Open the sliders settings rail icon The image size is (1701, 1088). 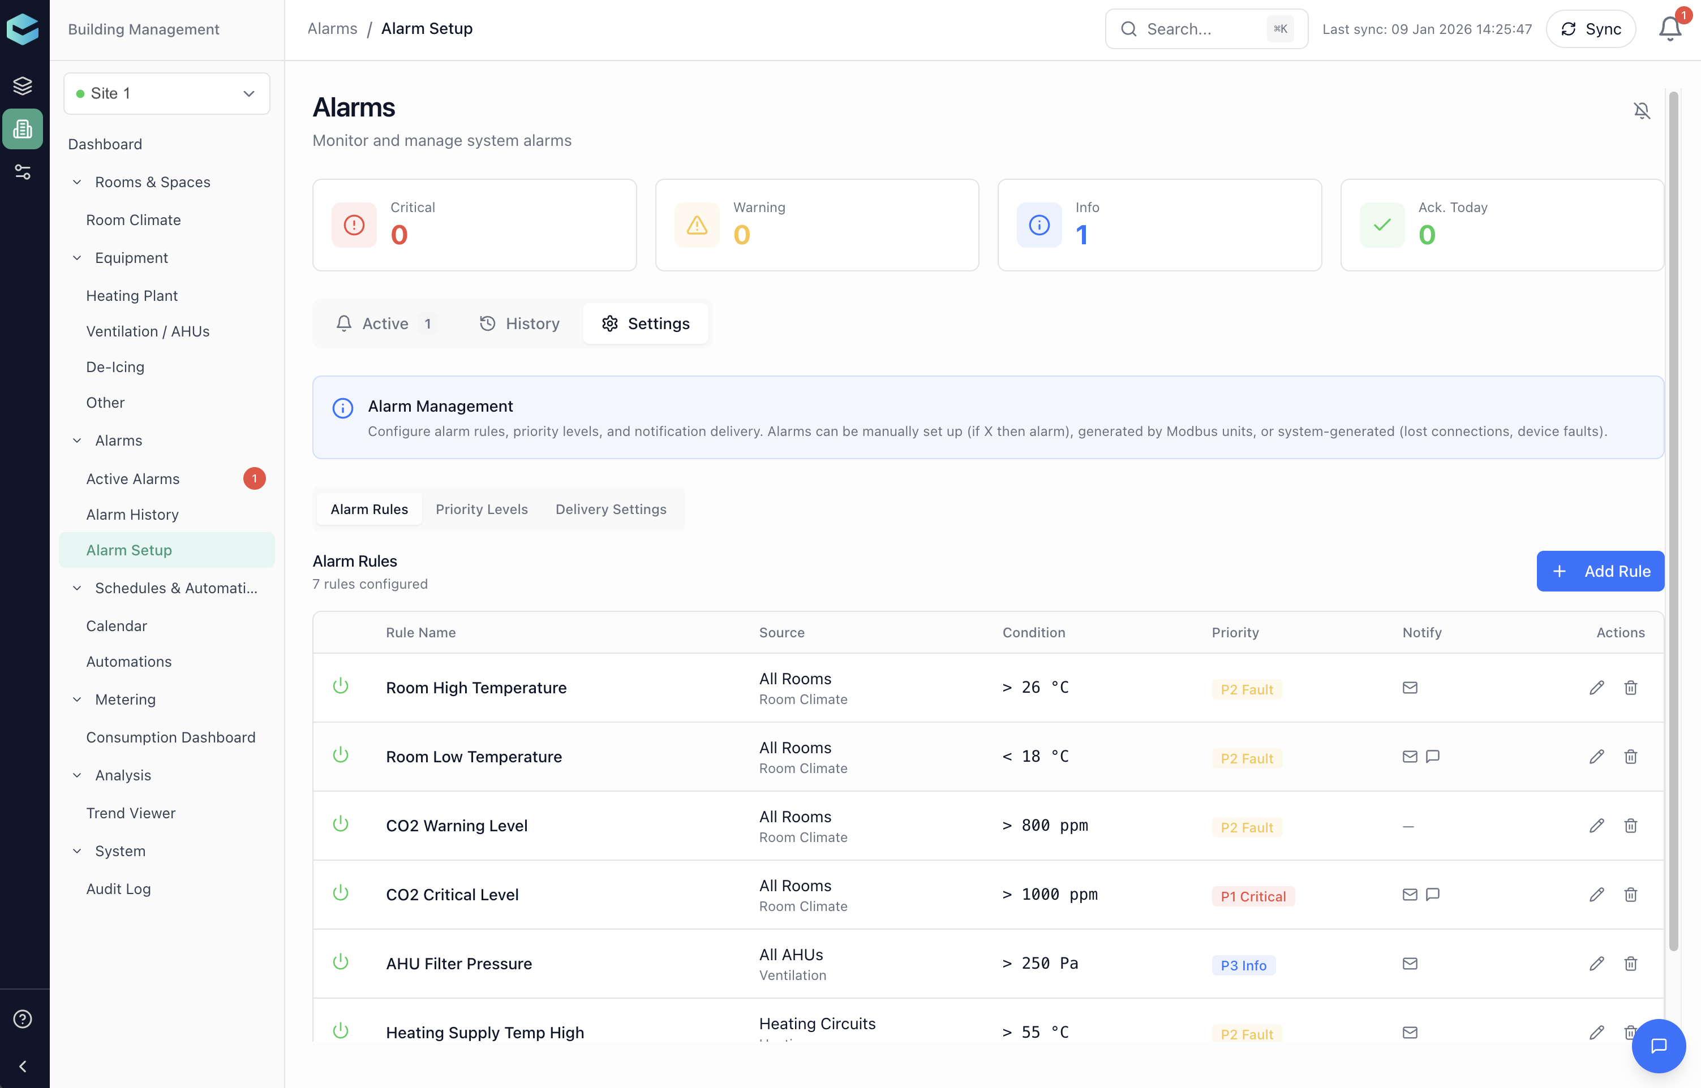tap(23, 172)
